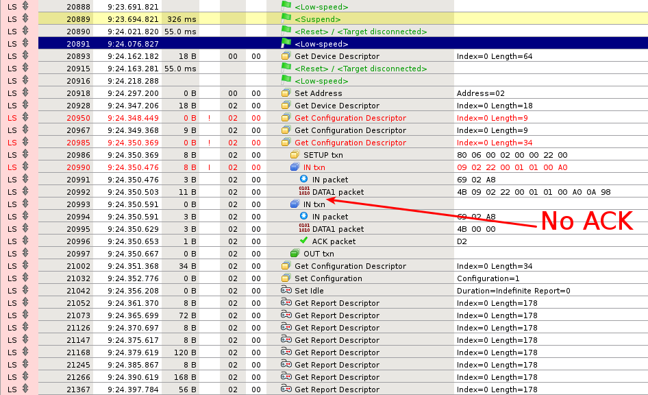Screen dimensions: 648x395
Task: Click the folder icon beside Get Device Descriptor
Action: [x=285, y=56]
